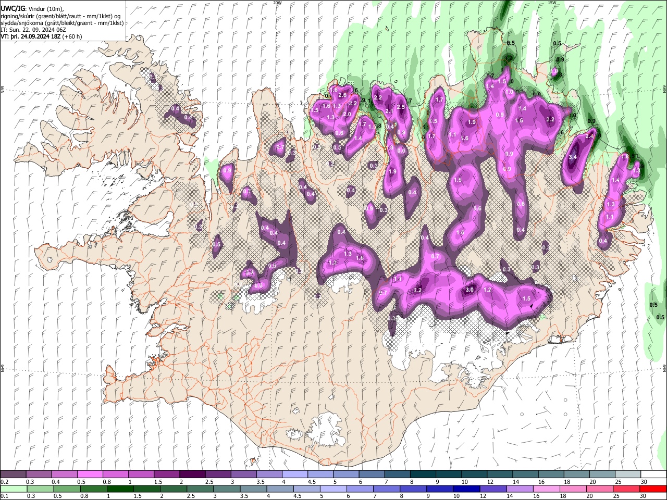
Task: Select the "VT: þri. 24.09.2024 18Z" valid time
Action: [31, 36]
